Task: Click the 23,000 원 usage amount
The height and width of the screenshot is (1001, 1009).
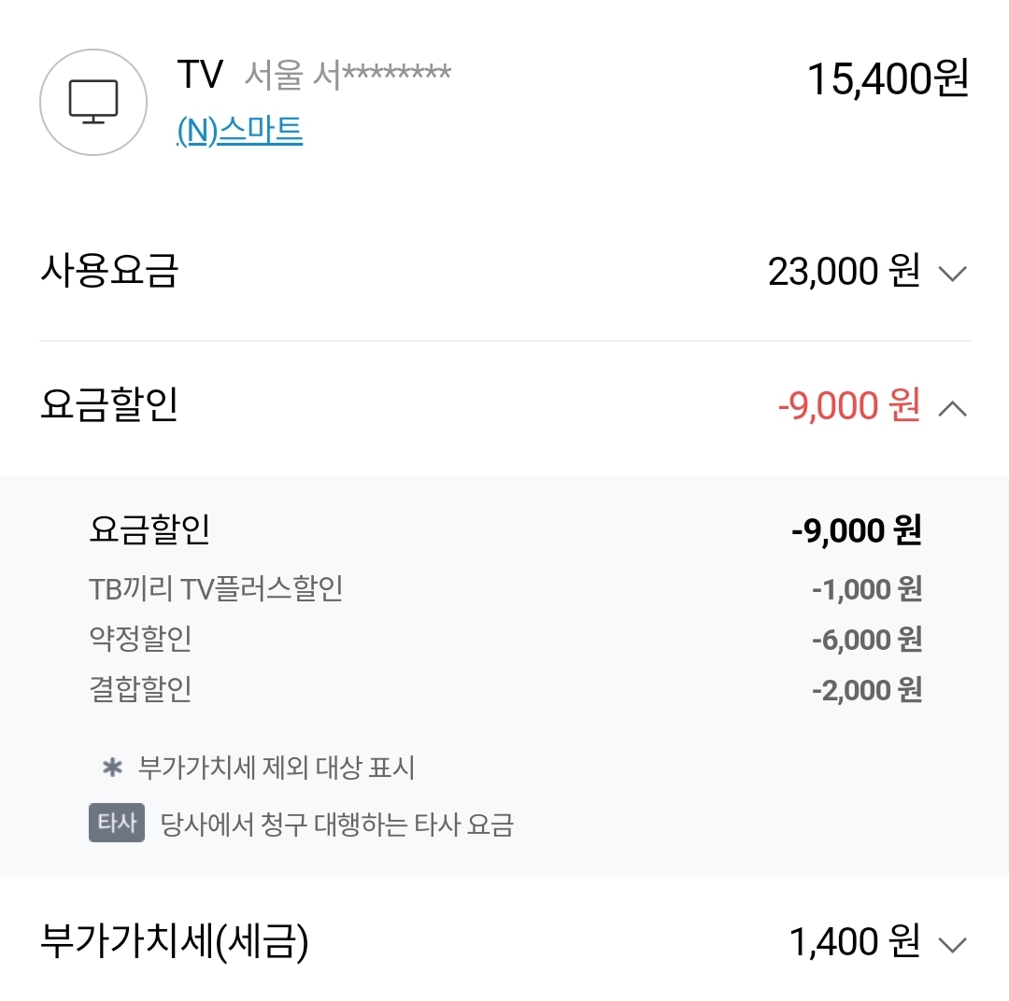Action: (844, 273)
